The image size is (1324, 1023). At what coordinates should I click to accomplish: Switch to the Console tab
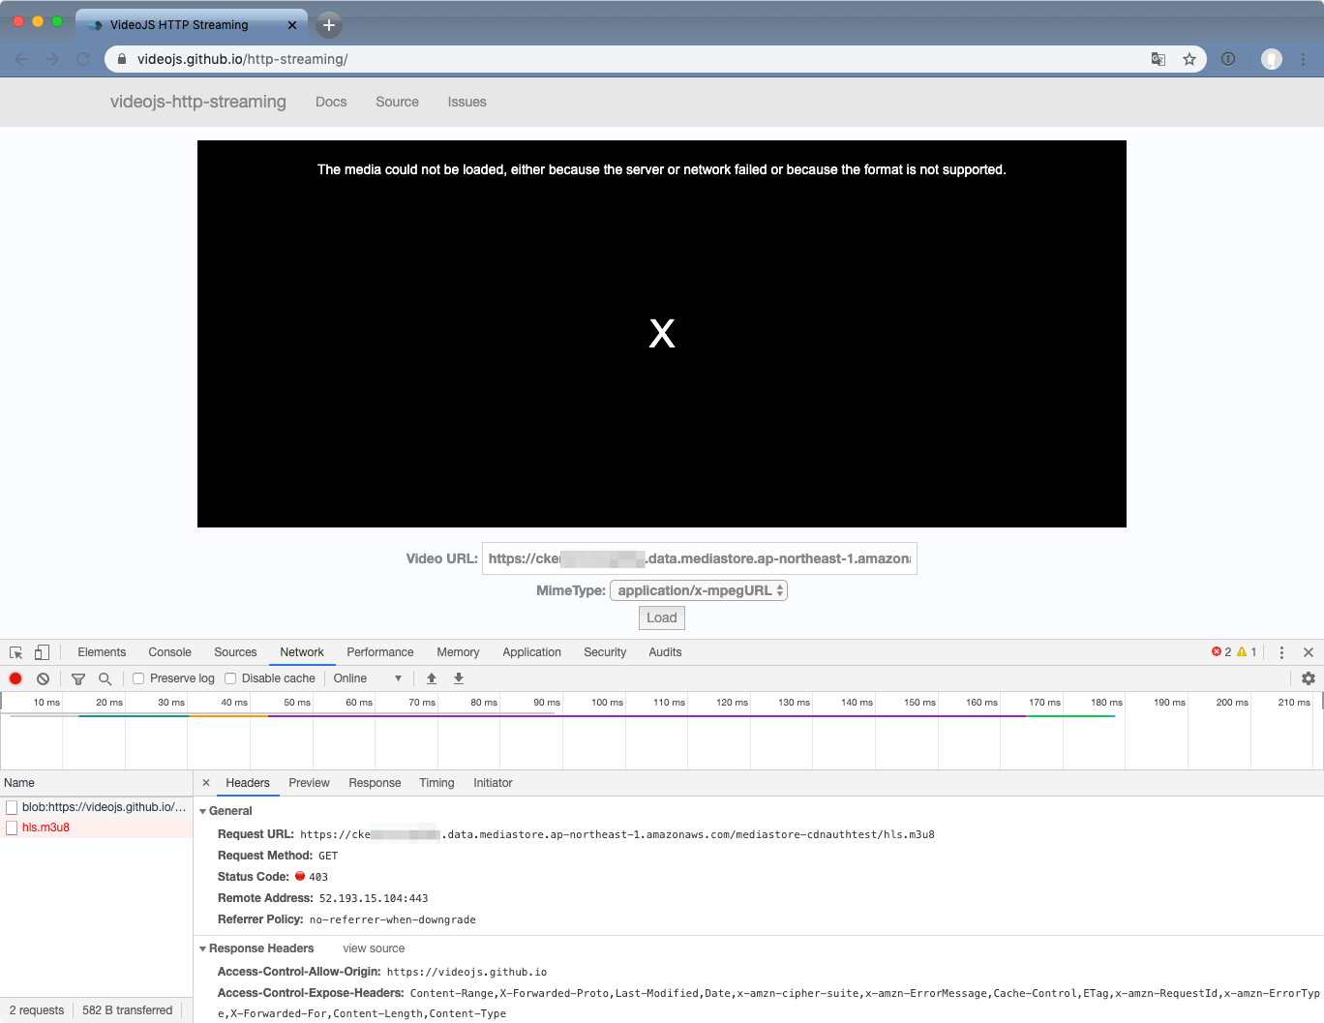(169, 652)
